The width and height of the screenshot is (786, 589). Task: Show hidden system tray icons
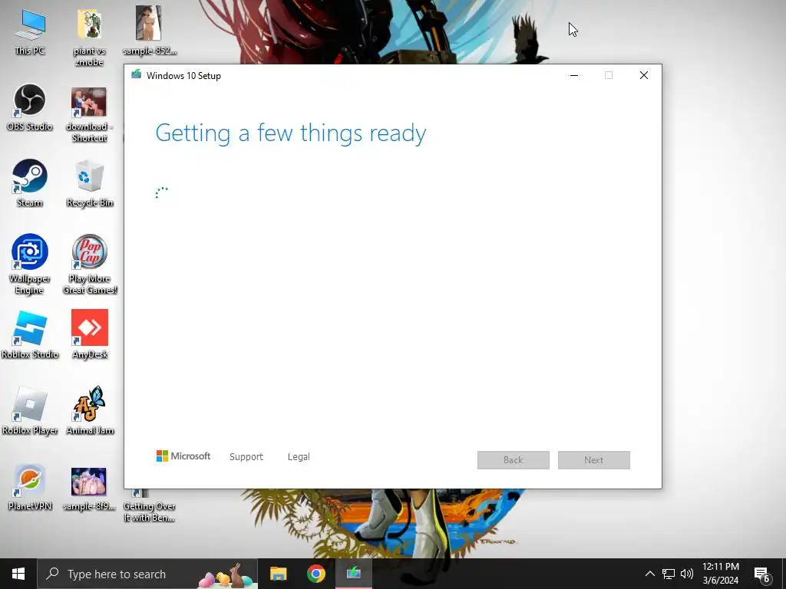coord(649,574)
